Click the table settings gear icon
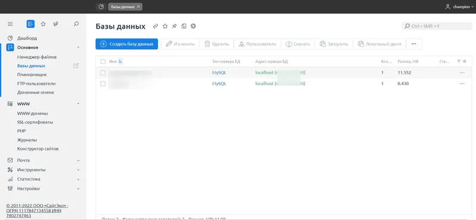This screenshot has width=476, height=220. [465, 61]
